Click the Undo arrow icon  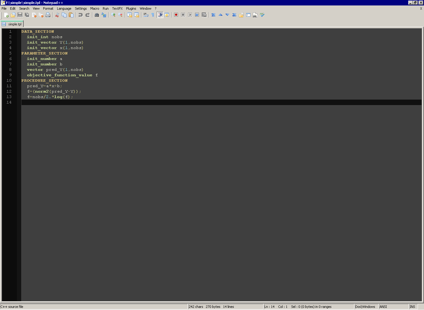[81, 15]
